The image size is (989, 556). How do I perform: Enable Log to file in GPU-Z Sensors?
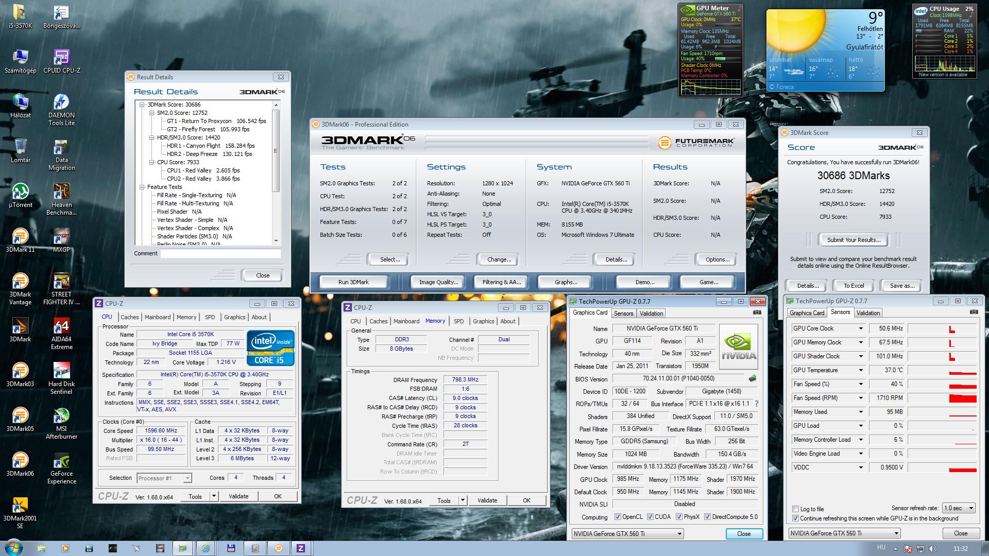click(796, 509)
